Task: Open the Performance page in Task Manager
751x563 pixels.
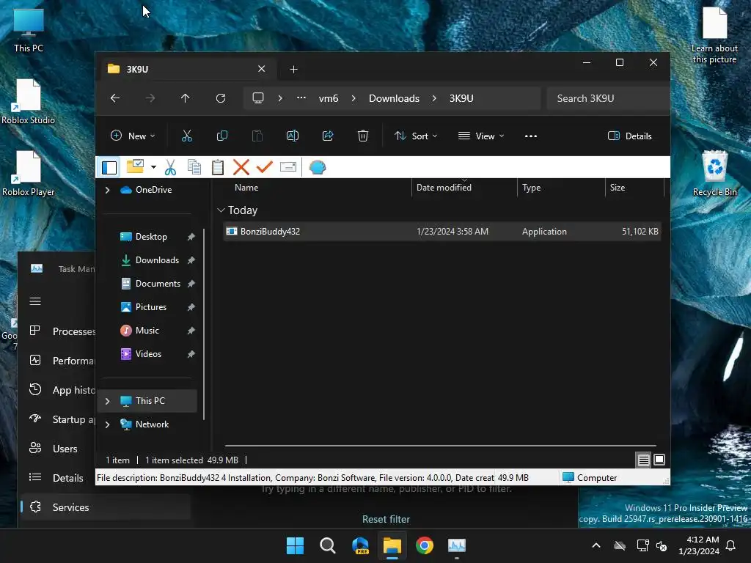Action: pyautogui.click(x=62, y=361)
